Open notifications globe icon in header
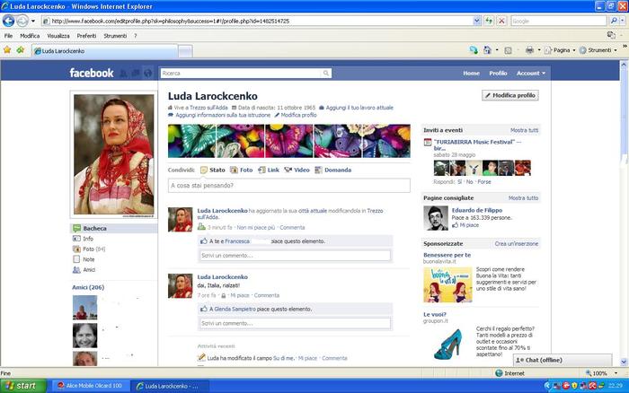 pyautogui.click(x=148, y=74)
